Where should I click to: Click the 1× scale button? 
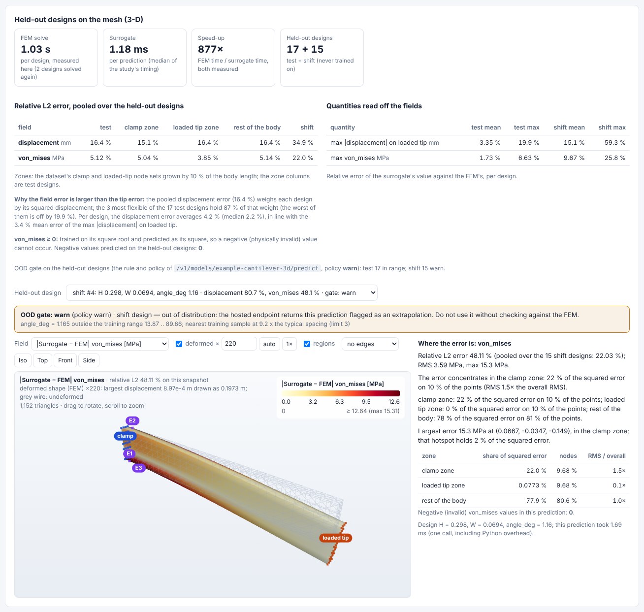(x=290, y=344)
